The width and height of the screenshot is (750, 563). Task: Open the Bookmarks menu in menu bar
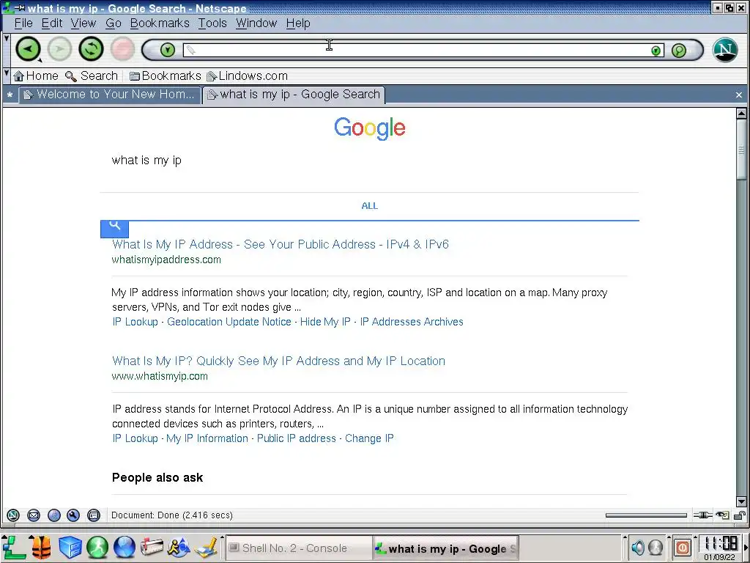[x=160, y=23]
